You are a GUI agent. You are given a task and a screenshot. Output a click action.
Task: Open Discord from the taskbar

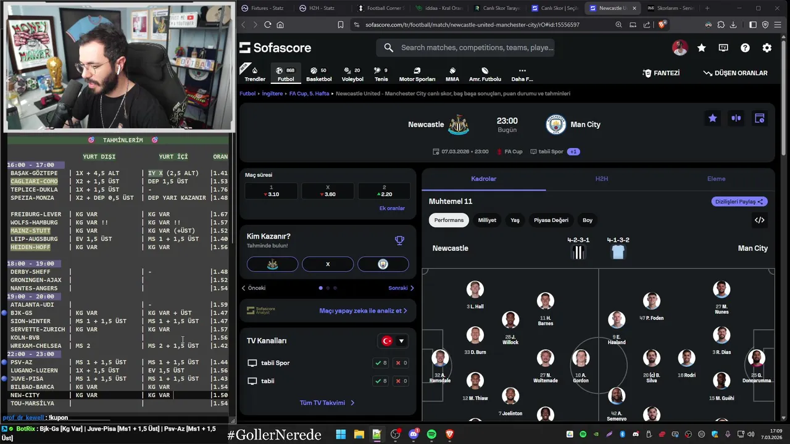[x=414, y=435]
